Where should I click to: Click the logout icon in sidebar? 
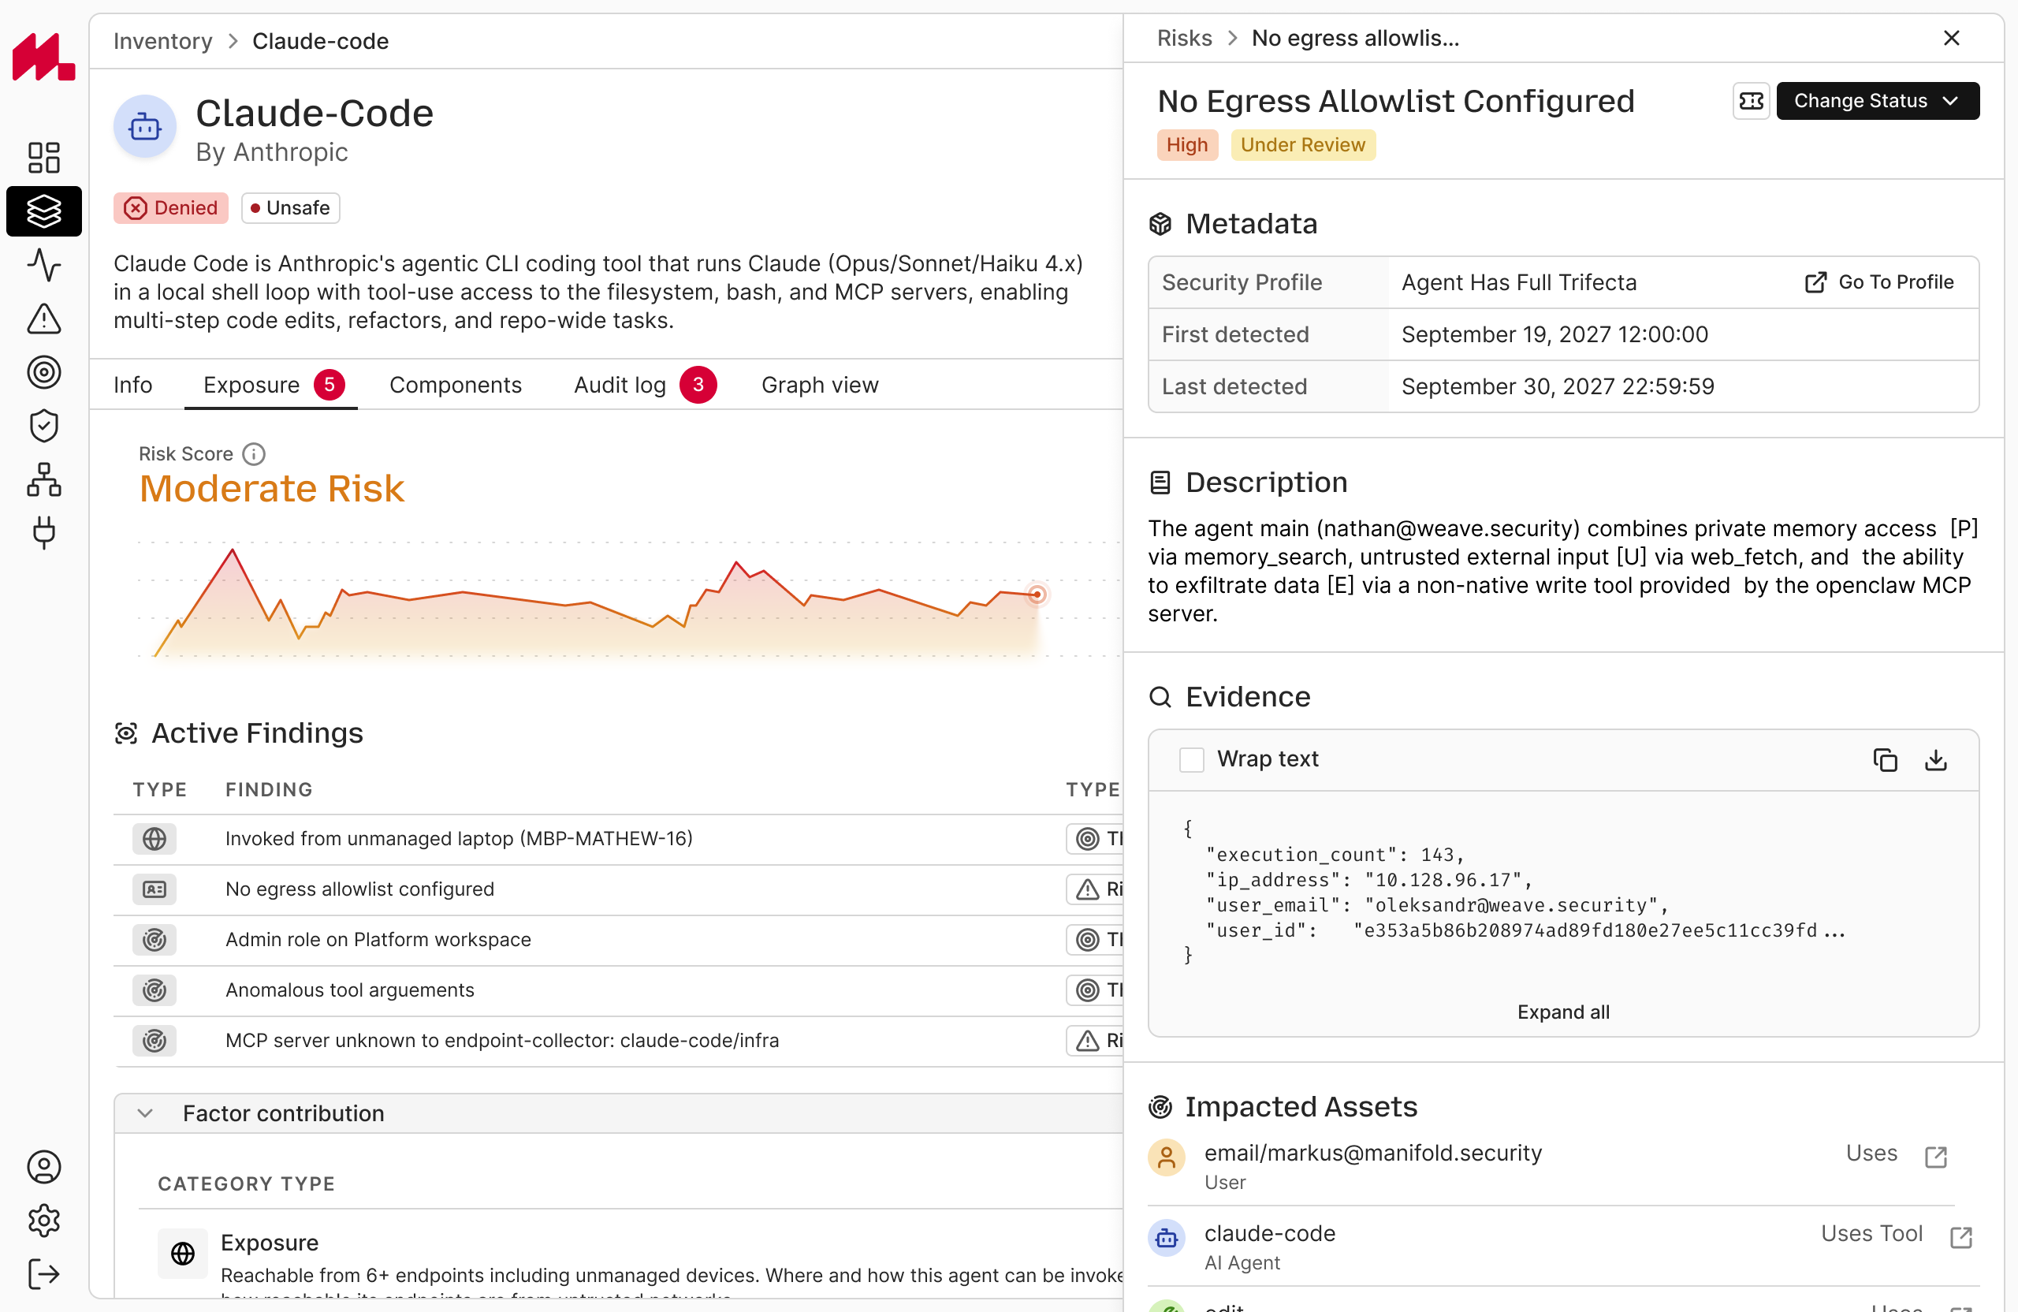click(x=44, y=1274)
